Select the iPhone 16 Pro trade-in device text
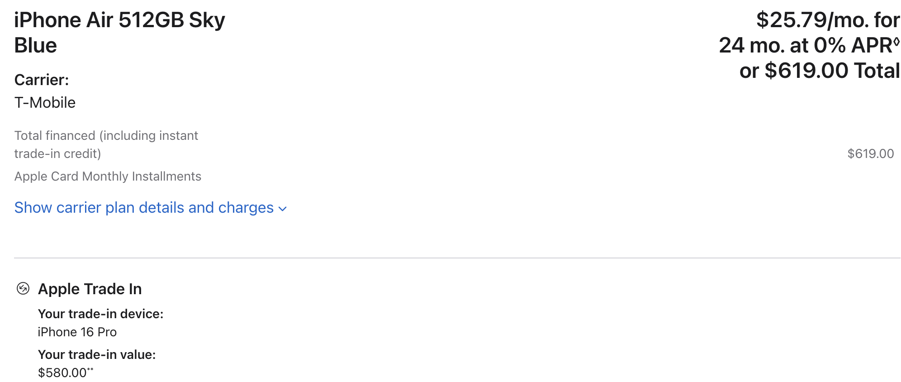 point(77,332)
